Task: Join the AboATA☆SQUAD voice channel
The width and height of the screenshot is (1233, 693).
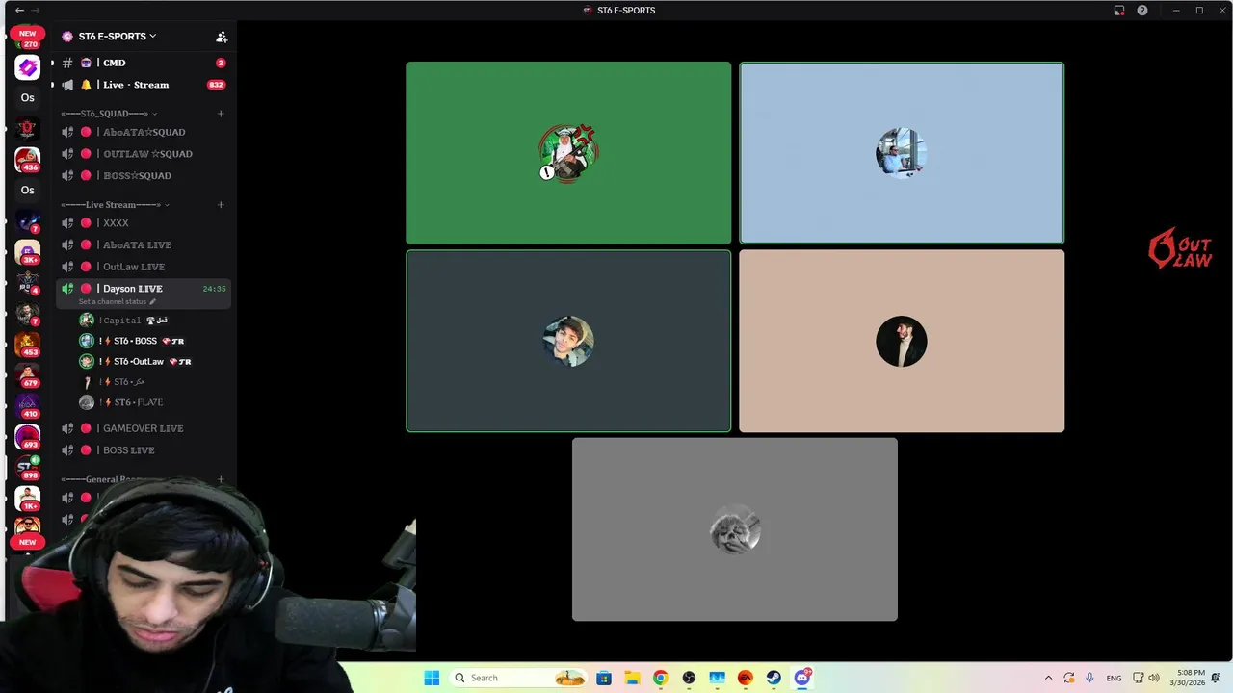Action: (x=143, y=132)
